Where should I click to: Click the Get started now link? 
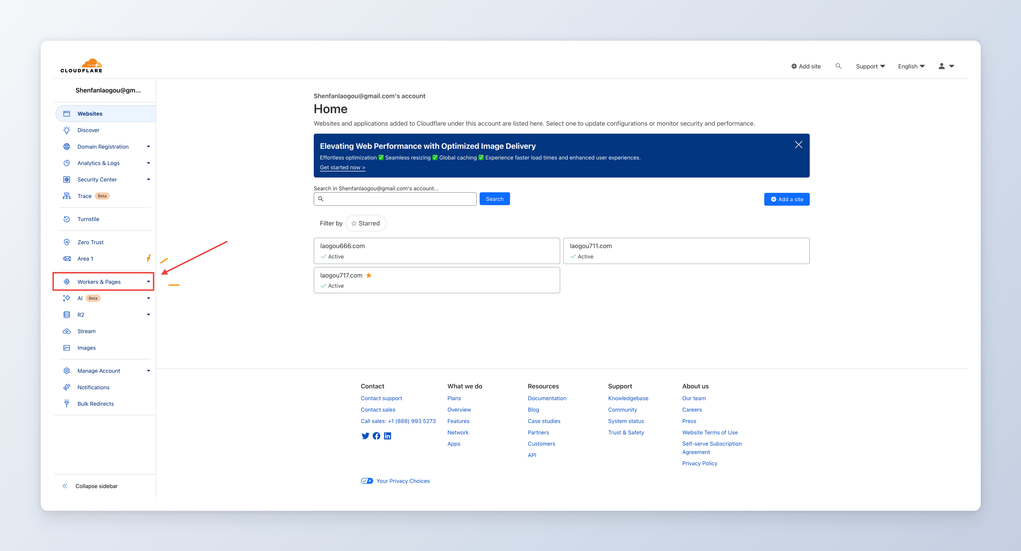[x=342, y=168]
